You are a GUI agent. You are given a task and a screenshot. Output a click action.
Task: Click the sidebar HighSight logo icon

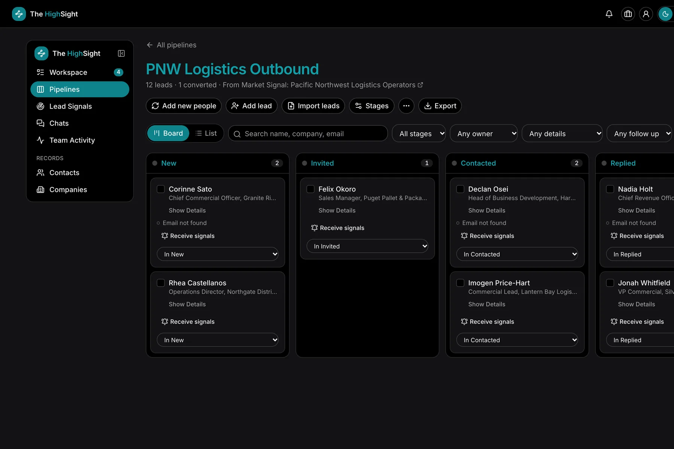click(x=42, y=54)
